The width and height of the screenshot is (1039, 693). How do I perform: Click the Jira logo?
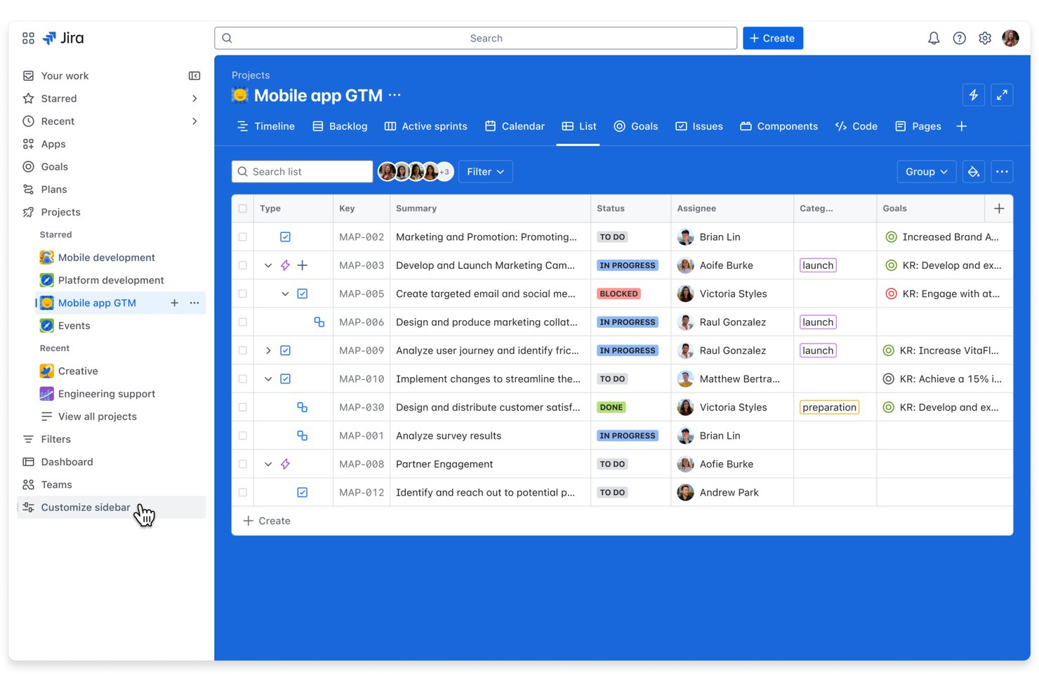pyautogui.click(x=63, y=38)
